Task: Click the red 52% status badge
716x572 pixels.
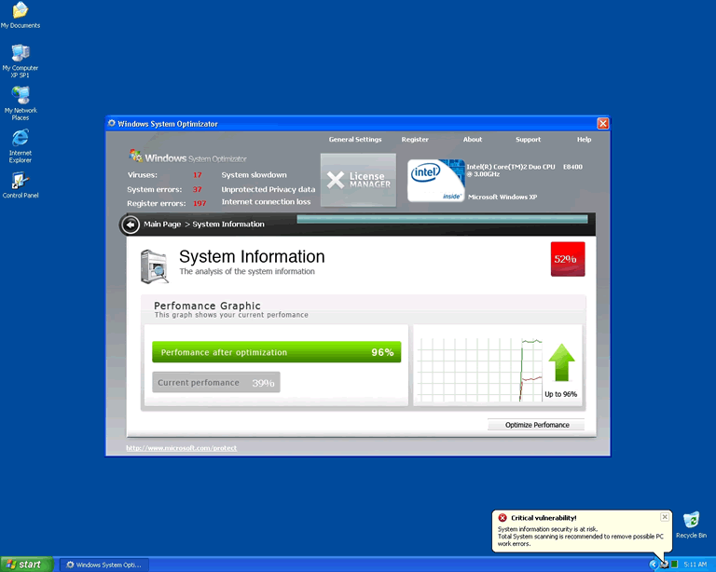Action: (567, 259)
